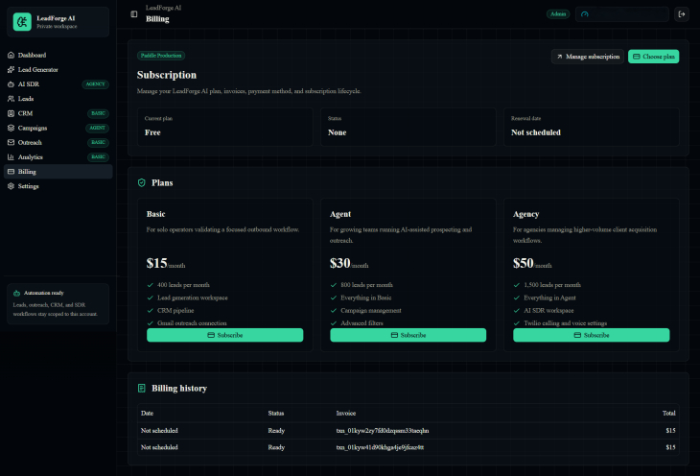Click the Leads people icon
Screen dimensions: 700x476
[11, 99]
